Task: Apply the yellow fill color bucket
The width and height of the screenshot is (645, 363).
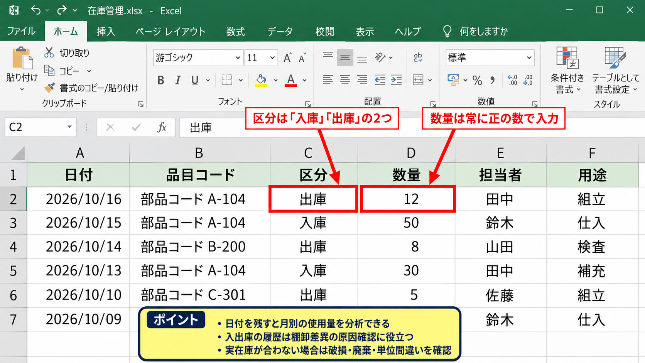Action: [261, 80]
